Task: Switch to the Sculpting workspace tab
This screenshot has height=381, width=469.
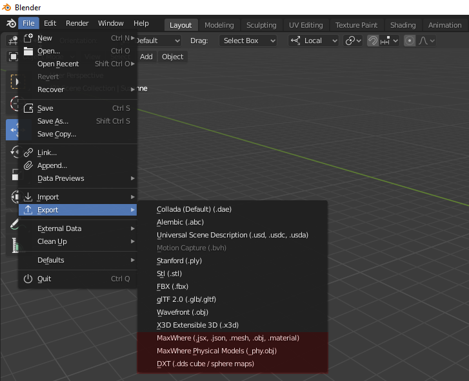Action: coord(261,25)
